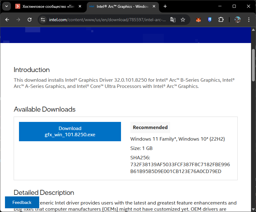The image size is (256, 212).
Task: Open Chrome's three-dot menu
Action: coord(249,19)
